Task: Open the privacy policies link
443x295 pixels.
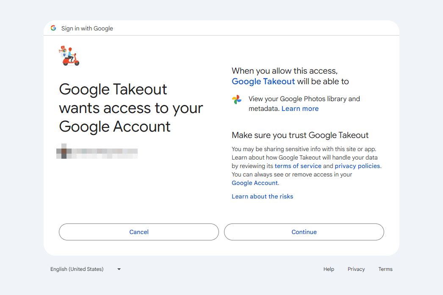Action: click(357, 166)
